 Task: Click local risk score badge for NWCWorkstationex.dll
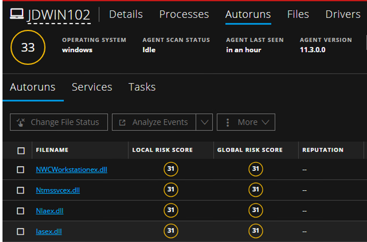tap(171, 169)
